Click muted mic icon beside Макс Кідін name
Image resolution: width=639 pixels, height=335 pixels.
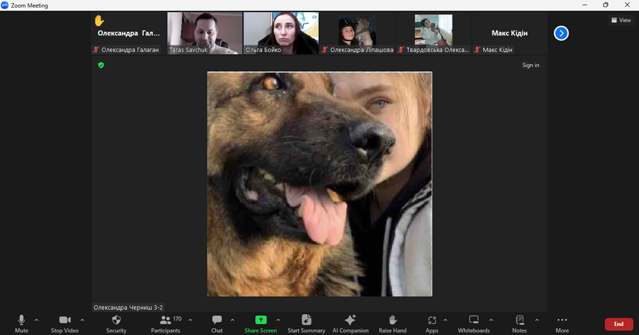click(477, 50)
